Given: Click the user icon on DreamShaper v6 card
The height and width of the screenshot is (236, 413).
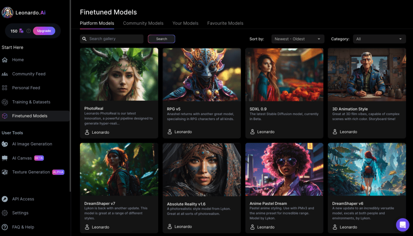Looking at the screenshot, I should point(335,227).
